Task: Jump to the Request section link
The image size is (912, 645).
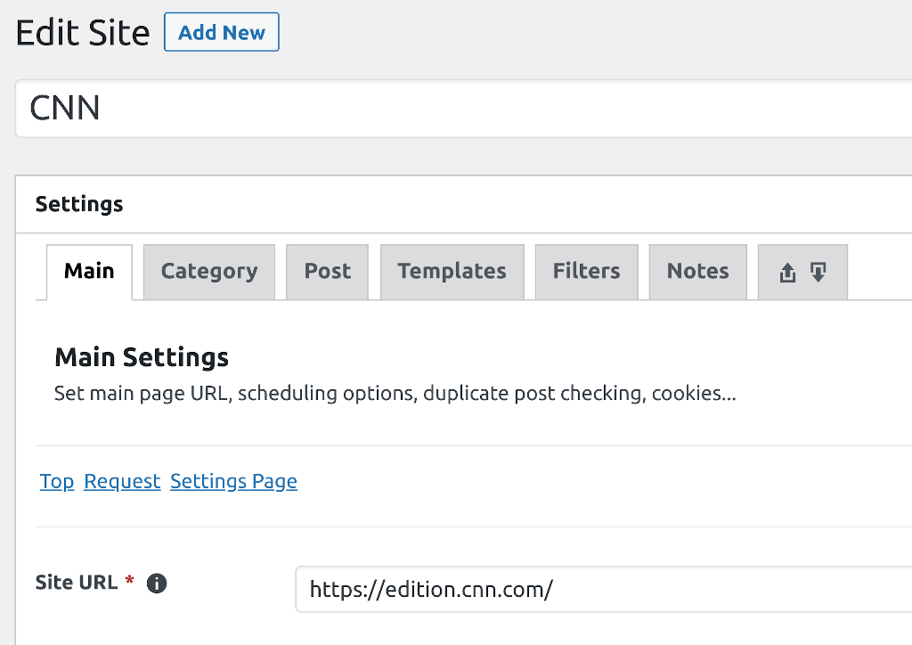Action: point(122,481)
